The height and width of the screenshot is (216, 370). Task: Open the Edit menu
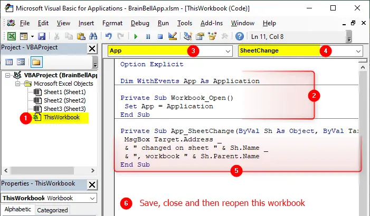[43, 23]
